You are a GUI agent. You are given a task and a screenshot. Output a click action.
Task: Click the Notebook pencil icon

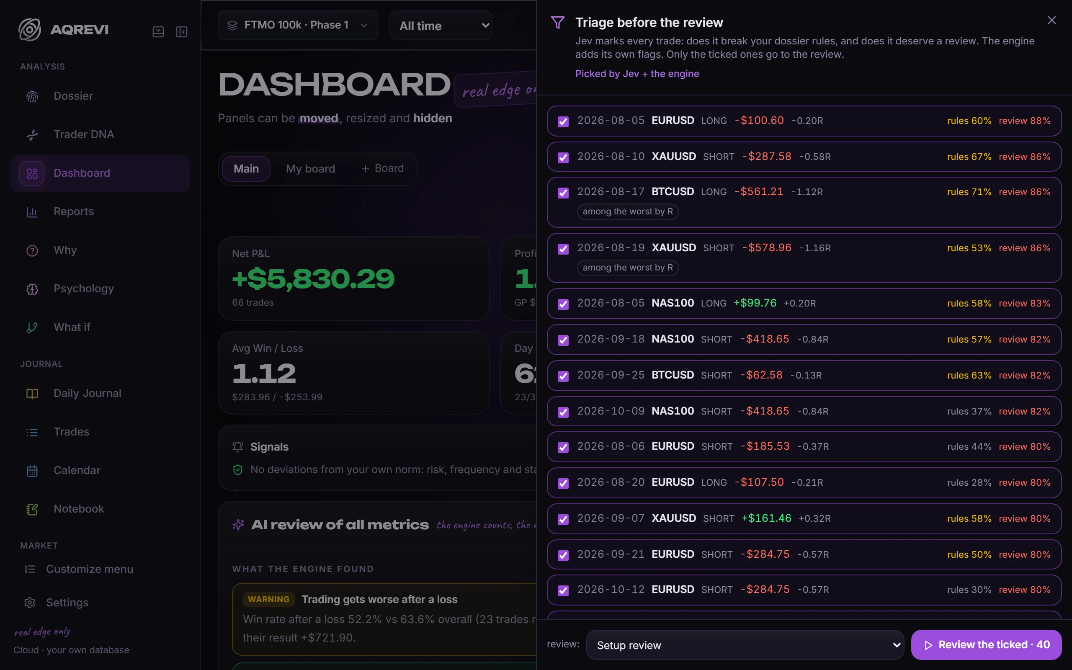tap(32, 509)
